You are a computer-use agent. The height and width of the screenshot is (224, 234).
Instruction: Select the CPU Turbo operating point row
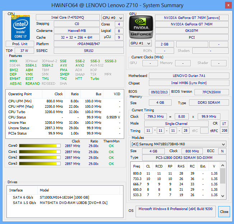click(x=65, y=112)
